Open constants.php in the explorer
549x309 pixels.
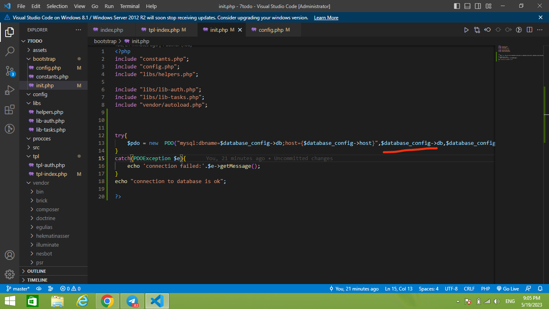point(53,76)
